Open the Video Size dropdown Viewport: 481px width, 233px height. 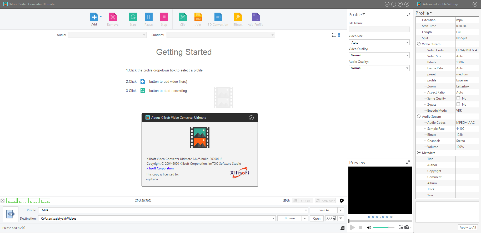[379, 43]
